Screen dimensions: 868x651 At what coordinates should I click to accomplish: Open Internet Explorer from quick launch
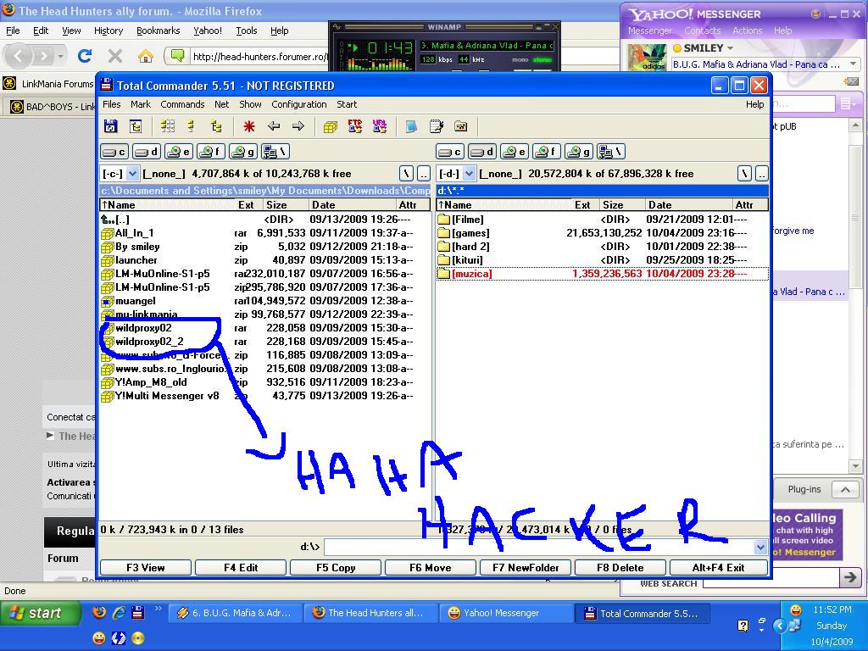[119, 612]
